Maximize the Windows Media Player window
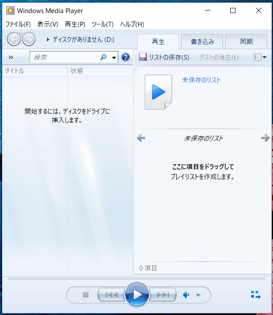The width and height of the screenshot is (273, 315). point(233,10)
